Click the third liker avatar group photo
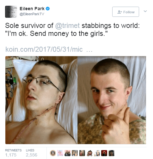The width and height of the screenshot is (153, 159). point(67,153)
